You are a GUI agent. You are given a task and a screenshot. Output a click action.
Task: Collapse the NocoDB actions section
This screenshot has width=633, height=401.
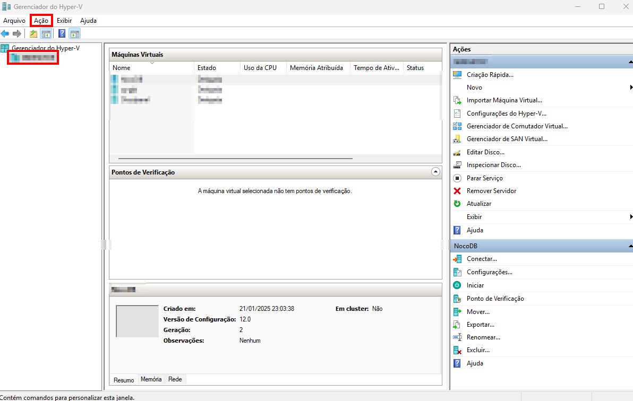coord(630,246)
